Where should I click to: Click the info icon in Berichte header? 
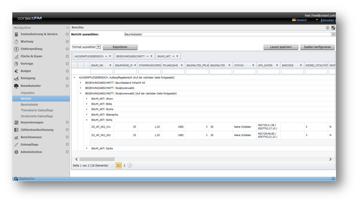tap(327, 28)
